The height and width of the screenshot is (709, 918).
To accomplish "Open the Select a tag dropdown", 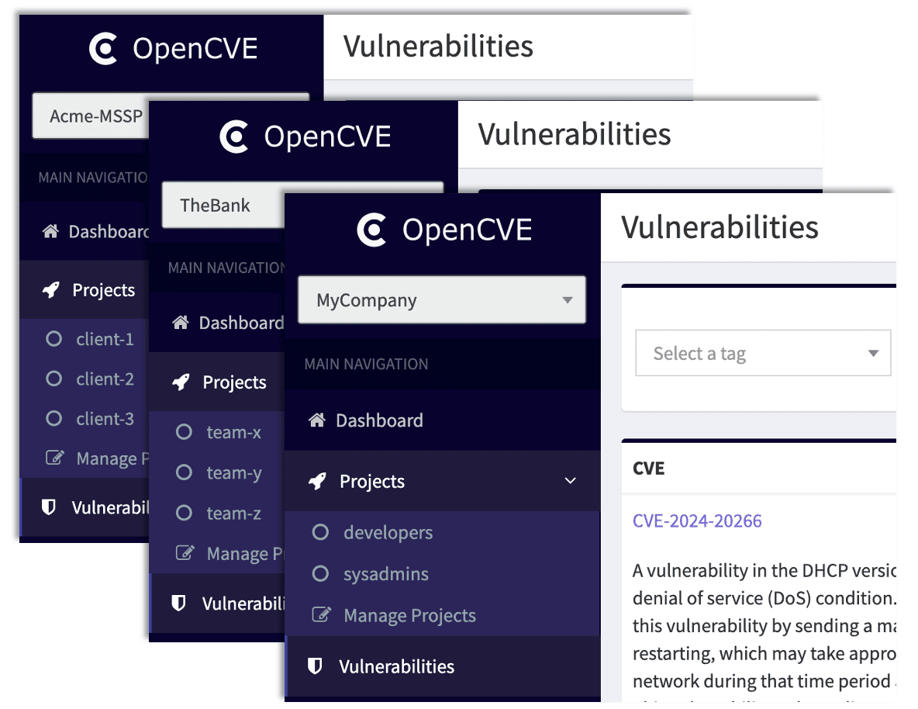I will click(x=762, y=353).
